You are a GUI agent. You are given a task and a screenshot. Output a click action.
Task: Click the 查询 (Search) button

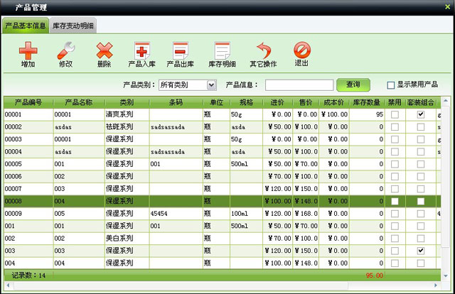pos(353,85)
